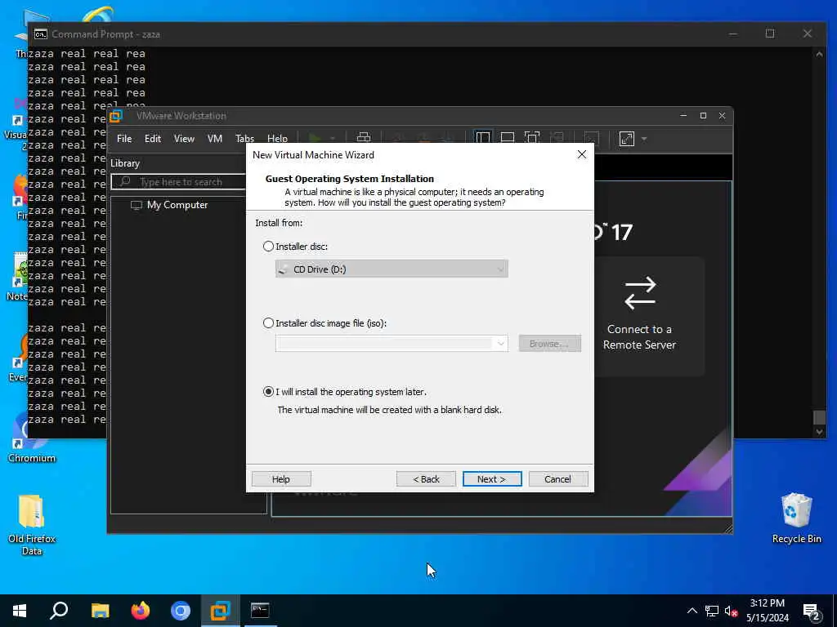Go back with the < Back button

(426, 478)
